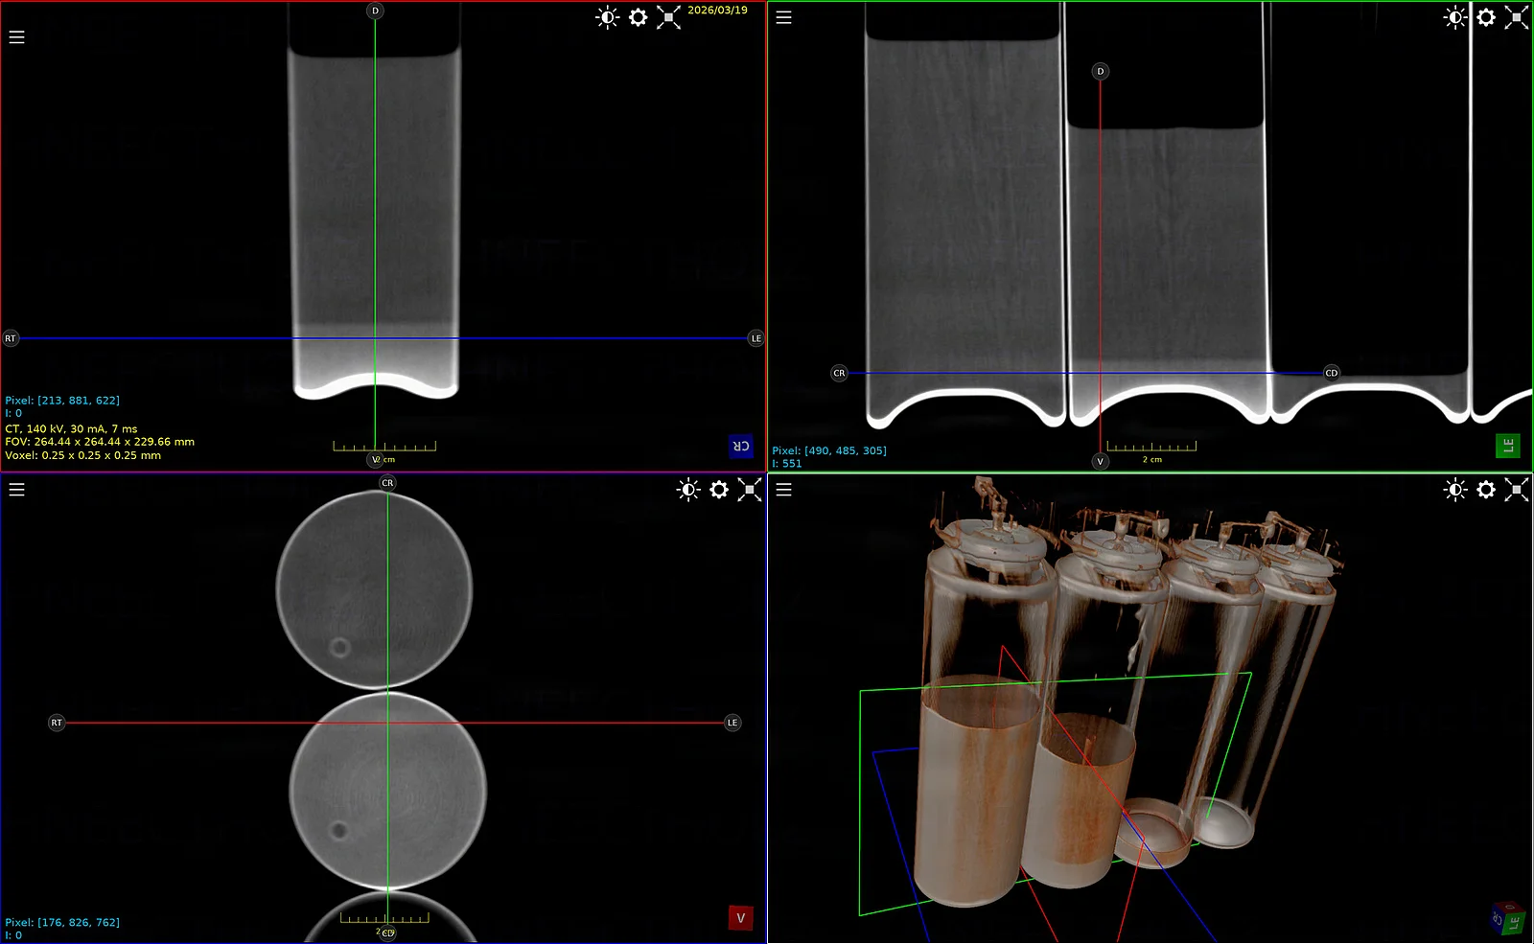Click the green LE orientation badge in top-right view
Image resolution: width=1534 pixels, height=944 pixels.
click(1508, 446)
